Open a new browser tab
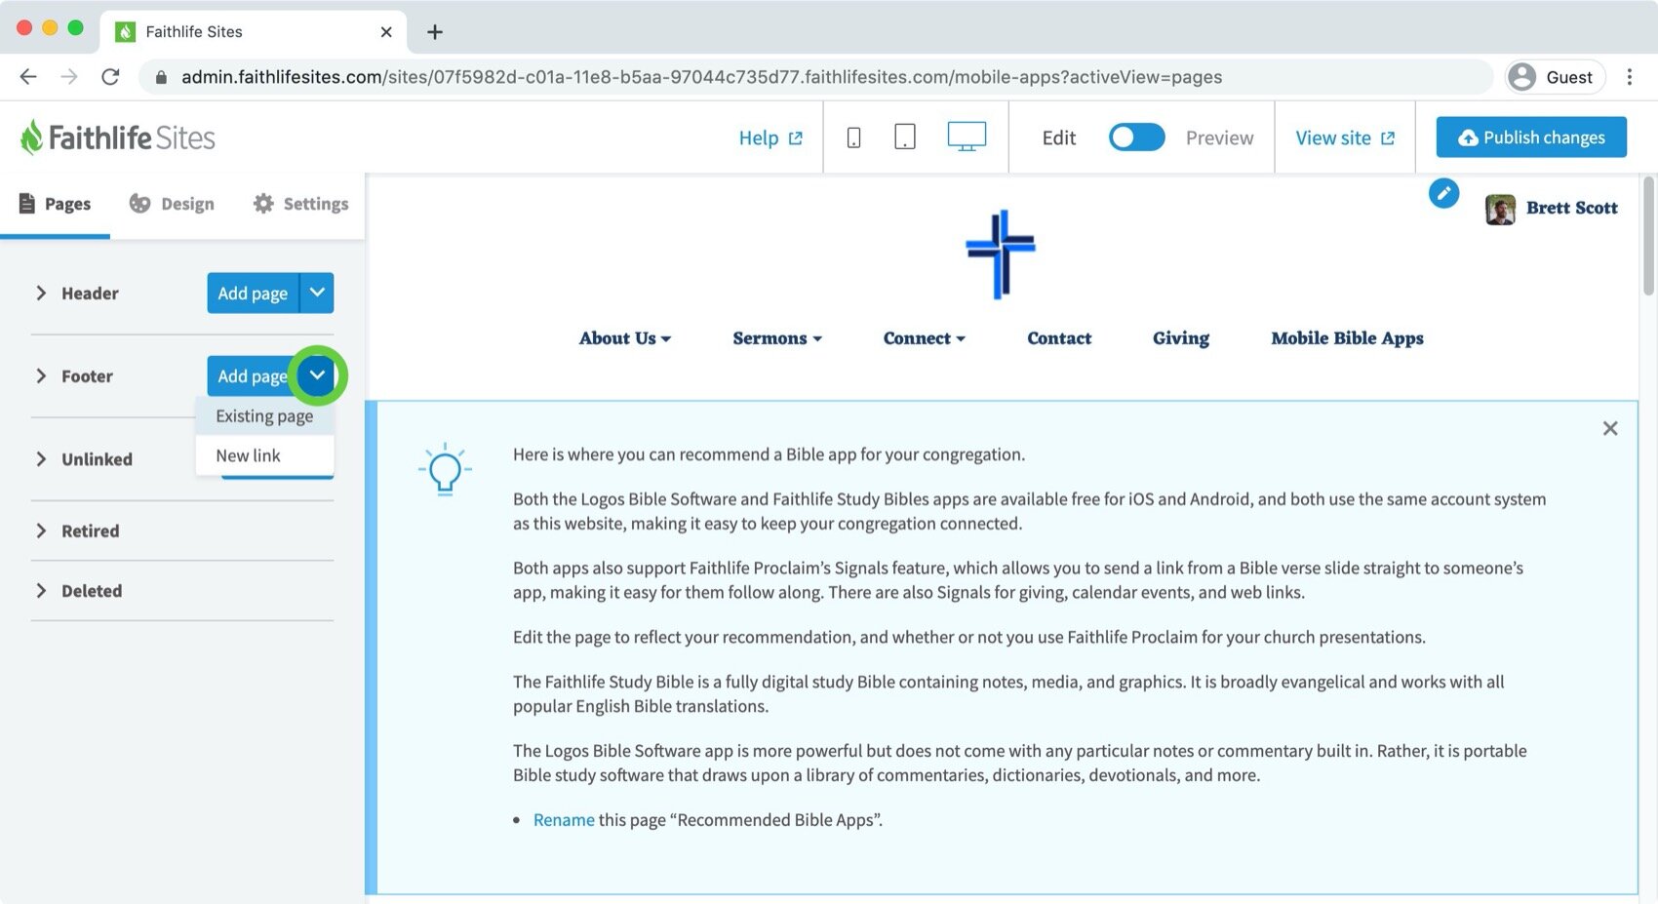The width and height of the screenshot is (1658, 904). point(435,32)
